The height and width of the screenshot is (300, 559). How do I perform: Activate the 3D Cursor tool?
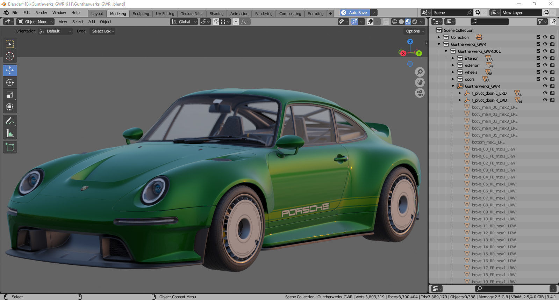coord(10,56)
